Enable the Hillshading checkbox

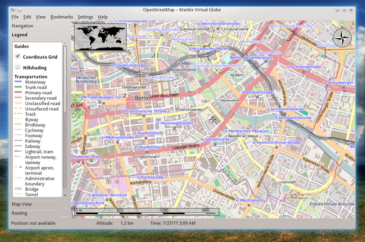tap(18, 67)
